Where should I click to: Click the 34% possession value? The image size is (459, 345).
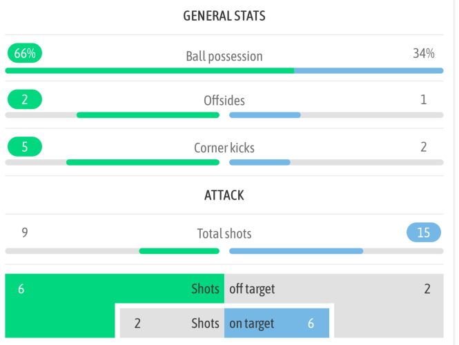click(x=423, y=54)
